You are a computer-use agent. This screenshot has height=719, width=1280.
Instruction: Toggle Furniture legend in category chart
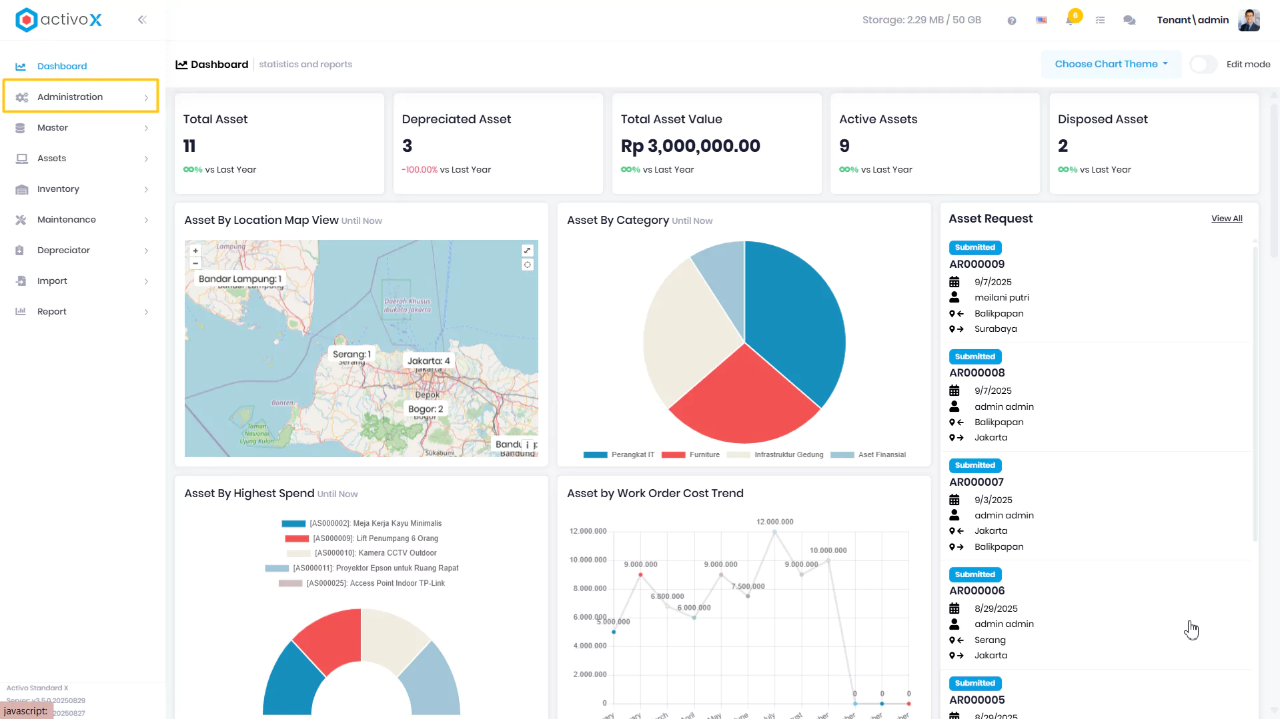point(690,455)
